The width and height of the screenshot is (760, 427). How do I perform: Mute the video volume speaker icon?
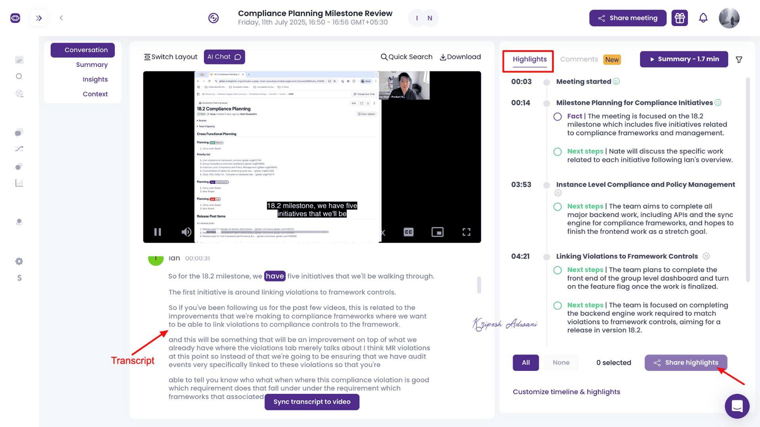pyautogui.click(x=186, y=232)
